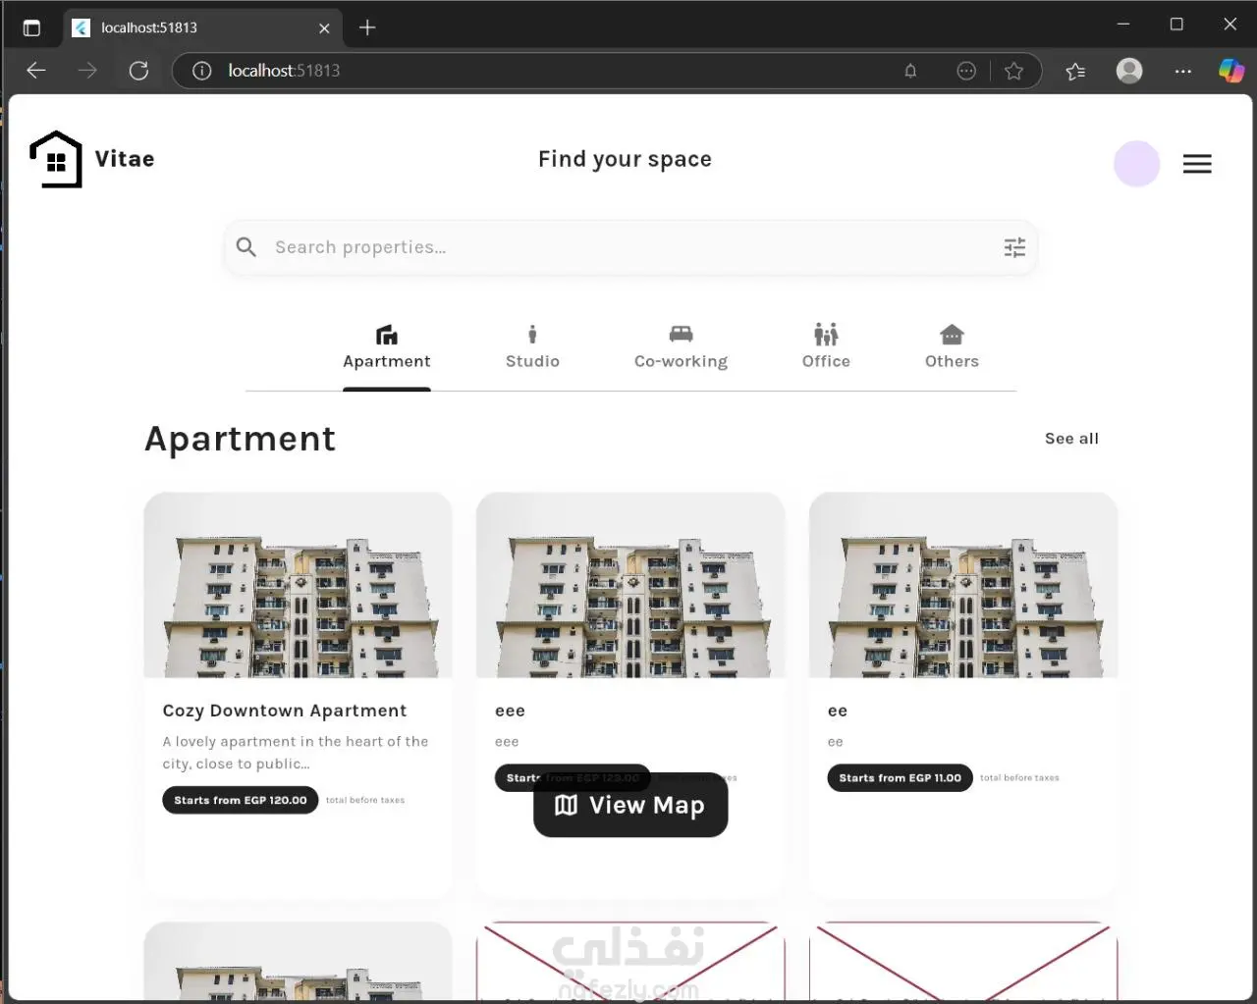Screen dimensions: 1257x1004
Task: Click the Starts from EGP 11.00 badge
Action: 900,777
